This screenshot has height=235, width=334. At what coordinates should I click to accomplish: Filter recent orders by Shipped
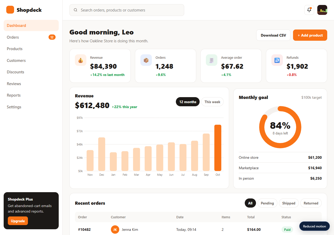pos(289,203)
